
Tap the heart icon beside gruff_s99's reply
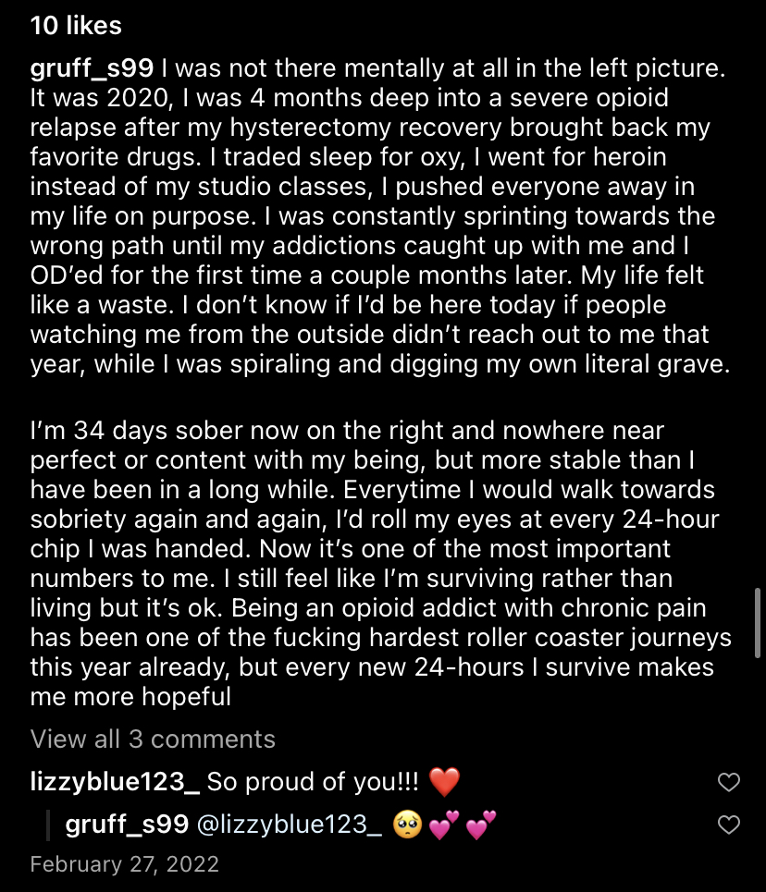[x=729, y=825]
